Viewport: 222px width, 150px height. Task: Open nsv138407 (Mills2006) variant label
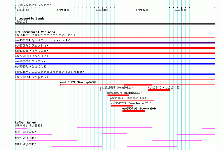pos(164,87)
